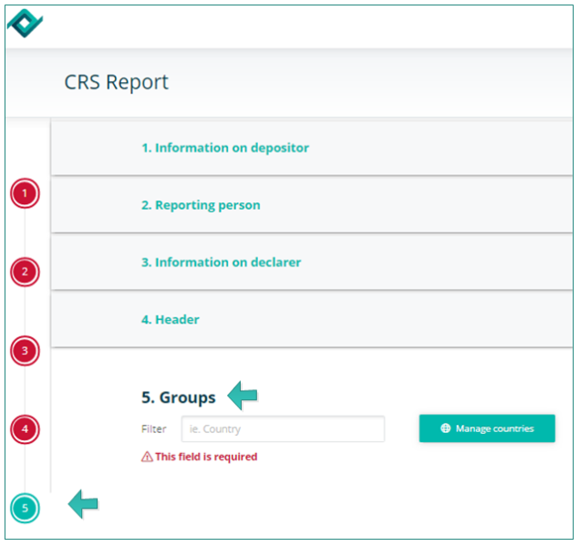Select the step 3 circle indicator
Viewport: 580px width, 546px height.
[26, 350]
